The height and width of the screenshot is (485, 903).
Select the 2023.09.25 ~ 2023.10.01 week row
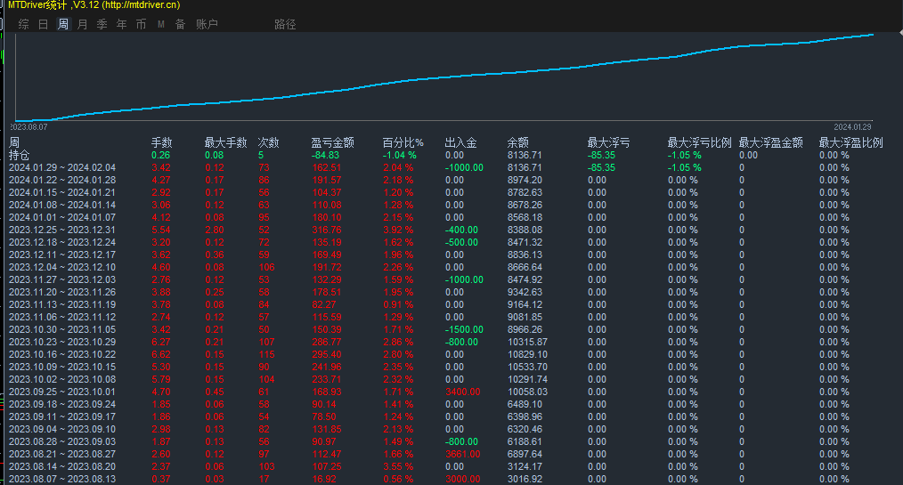tap(61, 392)
